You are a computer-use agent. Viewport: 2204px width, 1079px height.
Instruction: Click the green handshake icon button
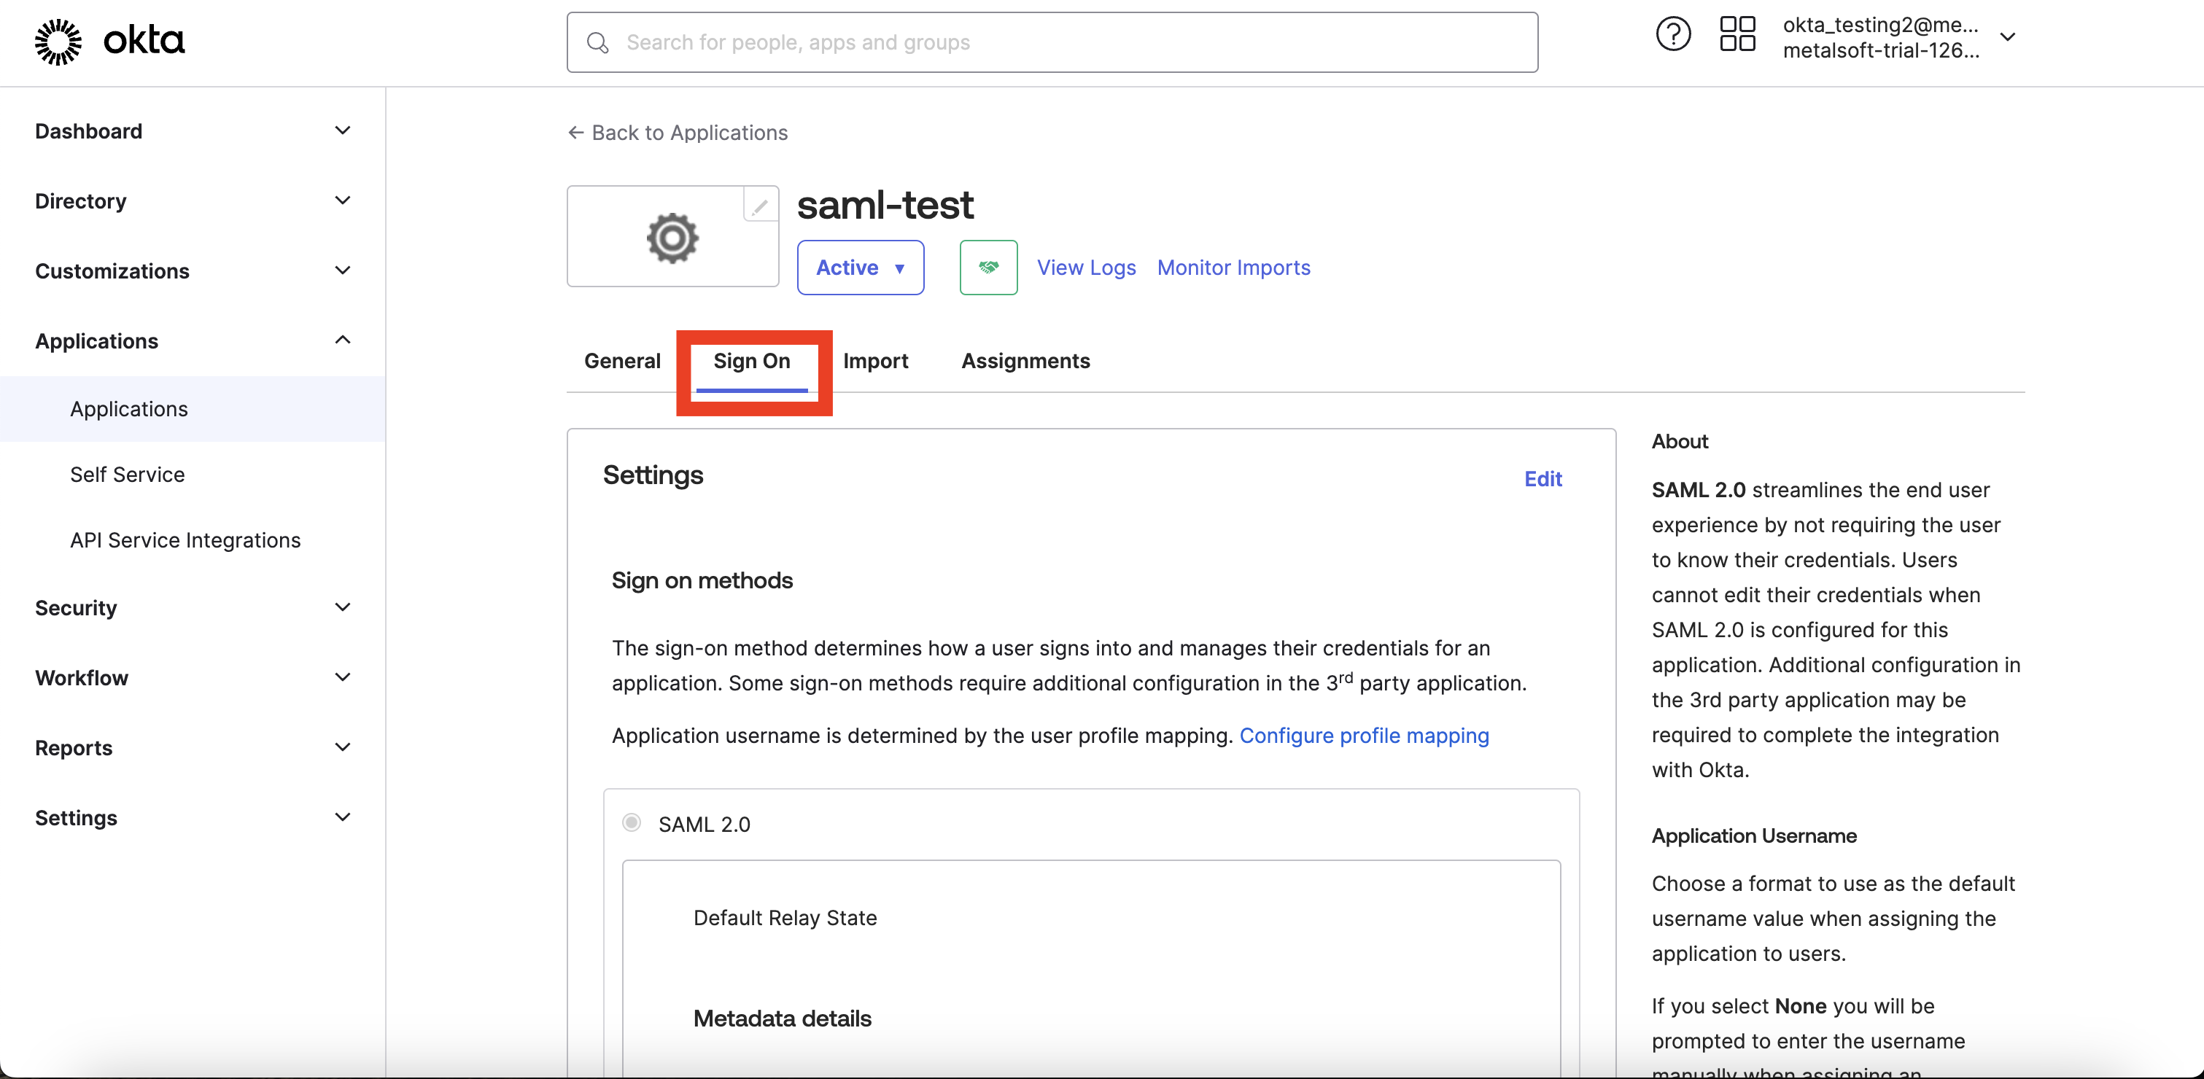(x=988, y=268)
